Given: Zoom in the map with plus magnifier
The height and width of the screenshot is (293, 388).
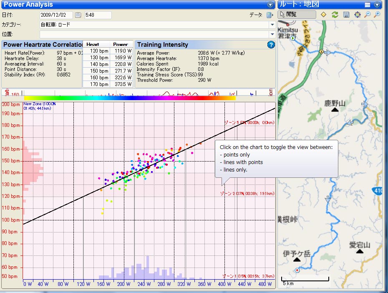Looking at the screenshot, I should 377,15.
